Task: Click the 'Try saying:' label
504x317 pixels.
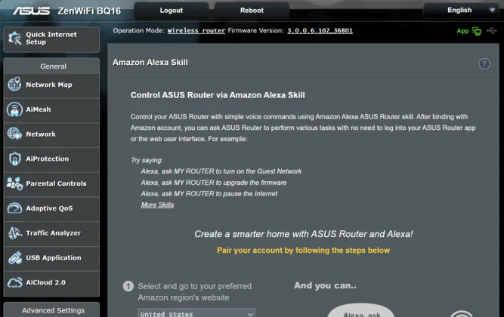Action: pyautogui.click(x=147, y=160)
